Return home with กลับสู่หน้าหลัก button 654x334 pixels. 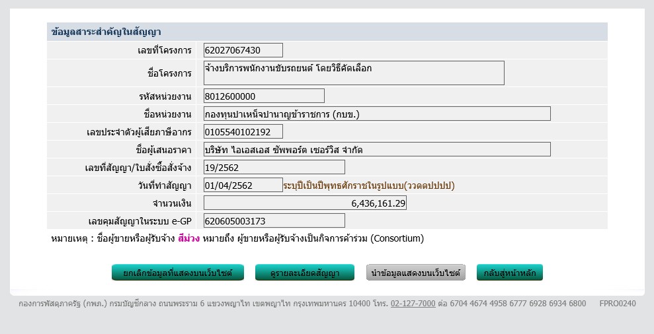[x=509, y=273]
